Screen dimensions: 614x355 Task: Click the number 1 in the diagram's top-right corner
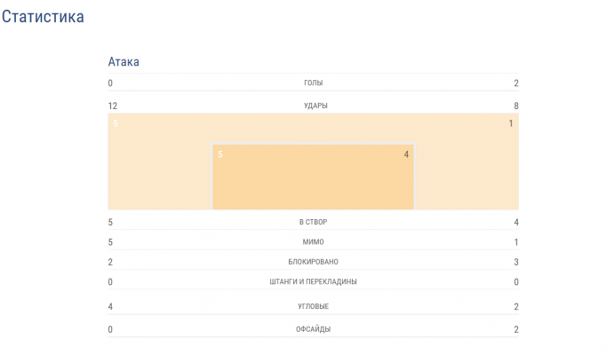pos(511,123)
